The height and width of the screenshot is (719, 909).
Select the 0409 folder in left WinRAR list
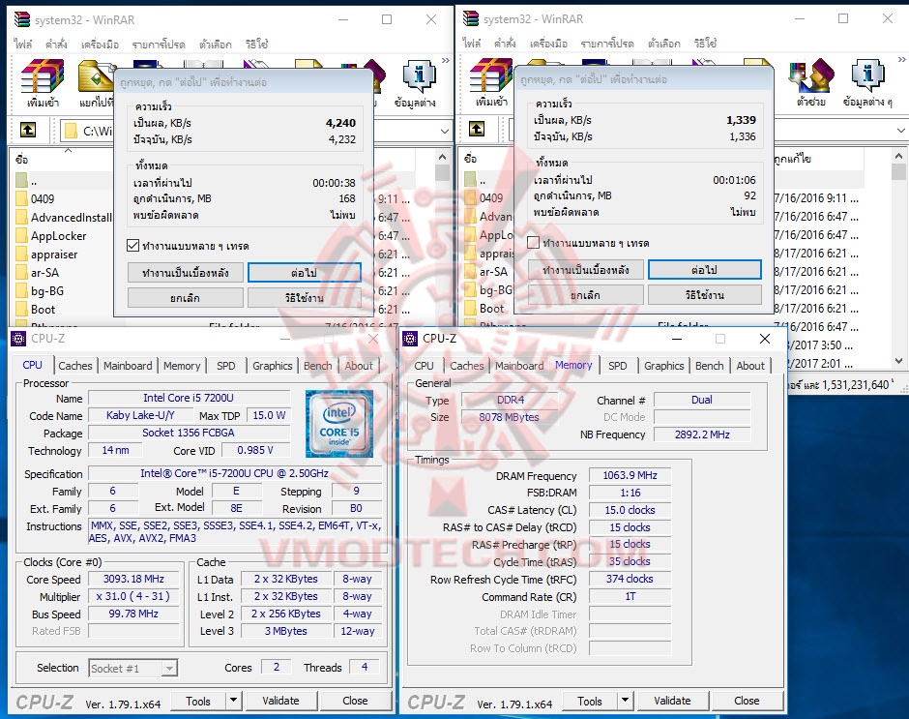coord(43,199)
